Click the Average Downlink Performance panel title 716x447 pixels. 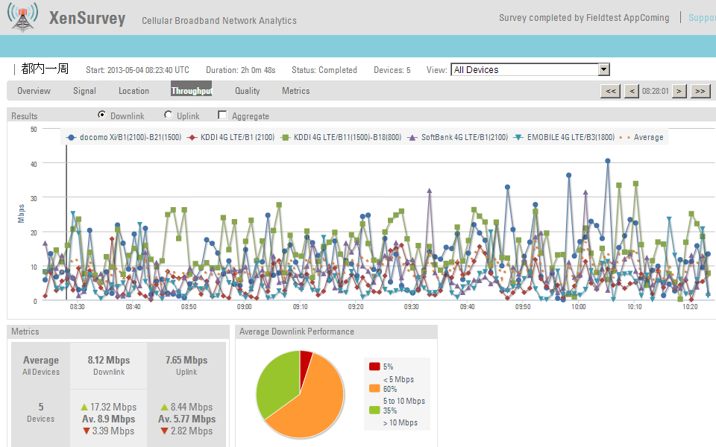click(x=297, y=332)
